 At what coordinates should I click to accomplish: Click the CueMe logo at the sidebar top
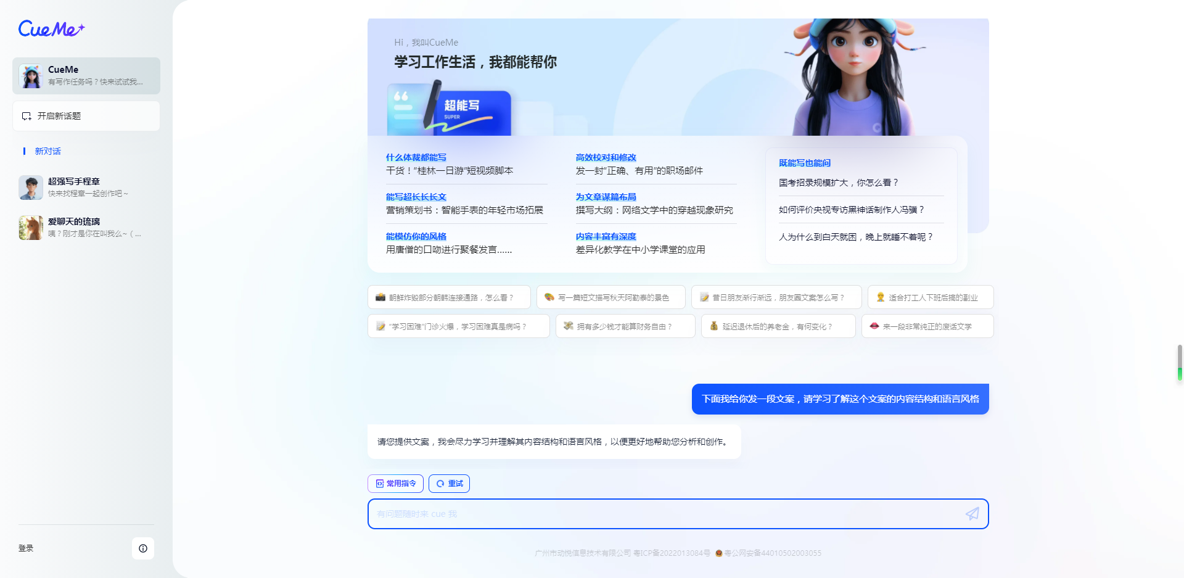click(51, 29)
